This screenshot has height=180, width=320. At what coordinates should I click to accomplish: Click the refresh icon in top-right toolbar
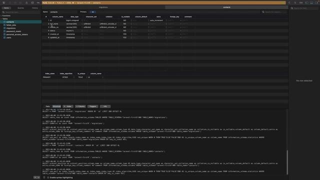pos(289,3)
